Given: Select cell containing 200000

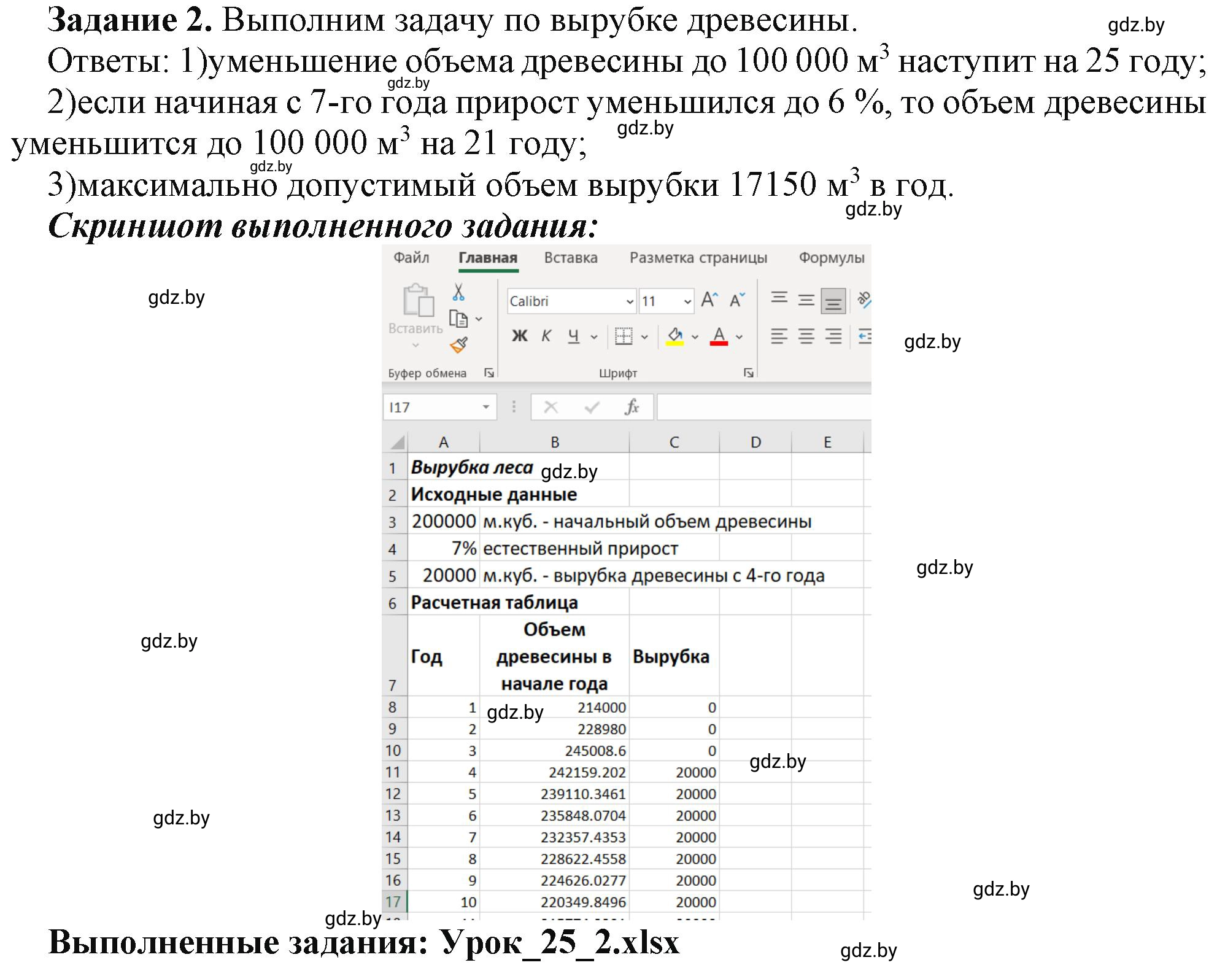Looking at the screenshot, I should click(x=444, y=522).
